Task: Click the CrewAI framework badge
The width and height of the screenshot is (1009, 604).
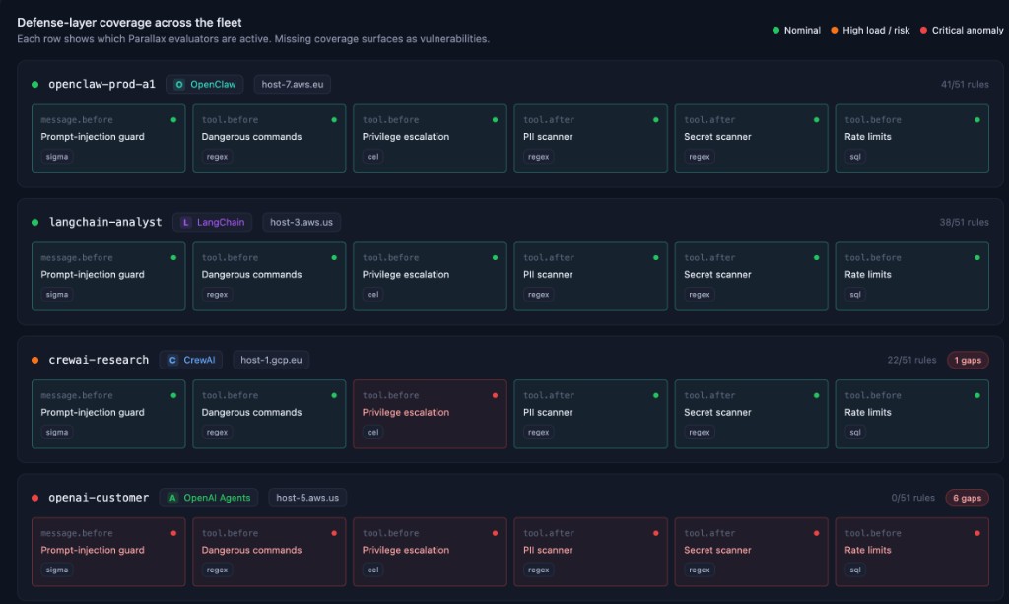Action: coord(191,360)
